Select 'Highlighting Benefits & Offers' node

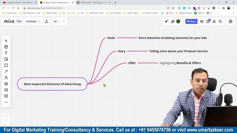tap(180, 63)
